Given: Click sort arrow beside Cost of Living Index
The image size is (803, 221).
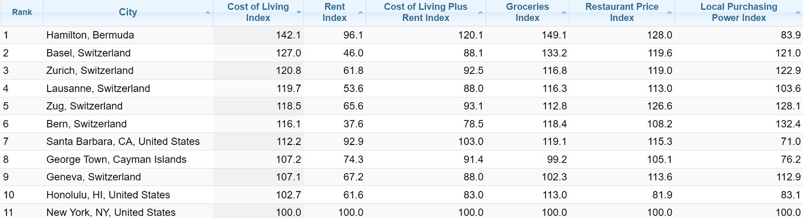Looking at the screenshot, I should coord(299,12).
